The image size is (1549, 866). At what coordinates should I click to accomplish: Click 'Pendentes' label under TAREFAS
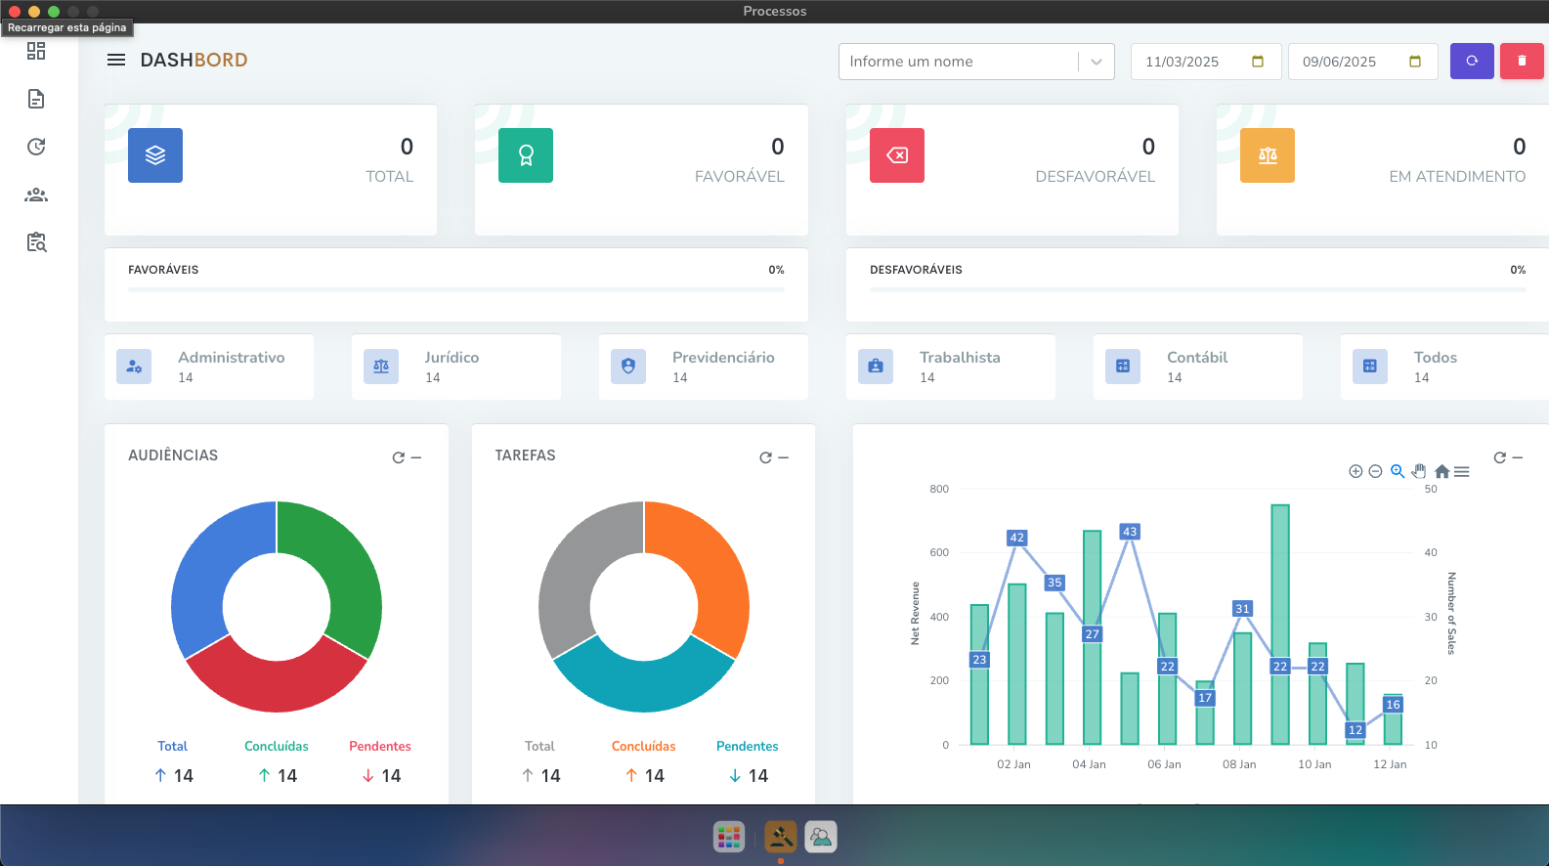748,746
